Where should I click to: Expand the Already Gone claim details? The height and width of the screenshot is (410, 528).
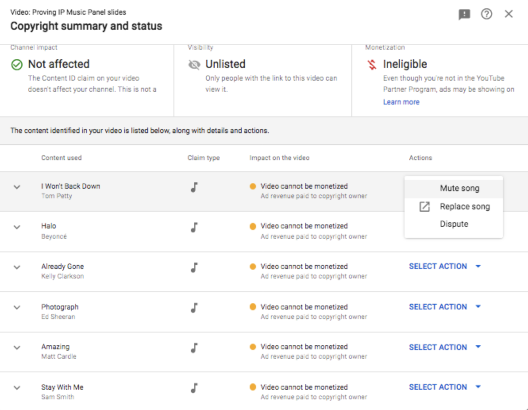[x=17, y=267]
